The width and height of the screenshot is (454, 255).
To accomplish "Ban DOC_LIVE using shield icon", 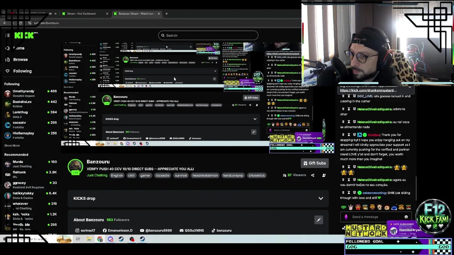I will click(x=354, y=96).
